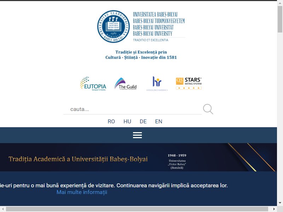283x212 pixels.
Task: Switch site language to RO
Action: tap(111, 122)
